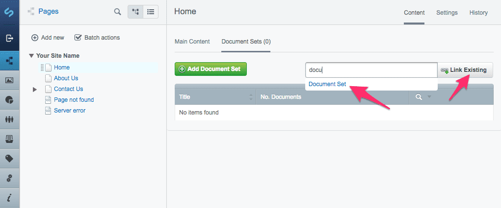Select the Document Set autocomplete suggestion
The image size is (501, 208).
(x=327, y=84)
